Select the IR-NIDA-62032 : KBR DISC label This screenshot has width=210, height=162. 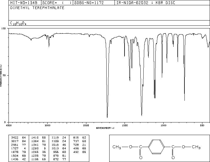click(146, 3)
